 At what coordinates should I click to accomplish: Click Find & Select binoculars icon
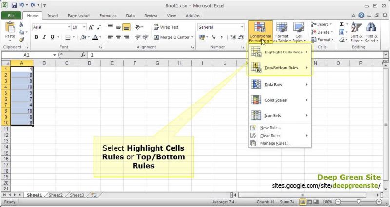[x=371, y=27]
